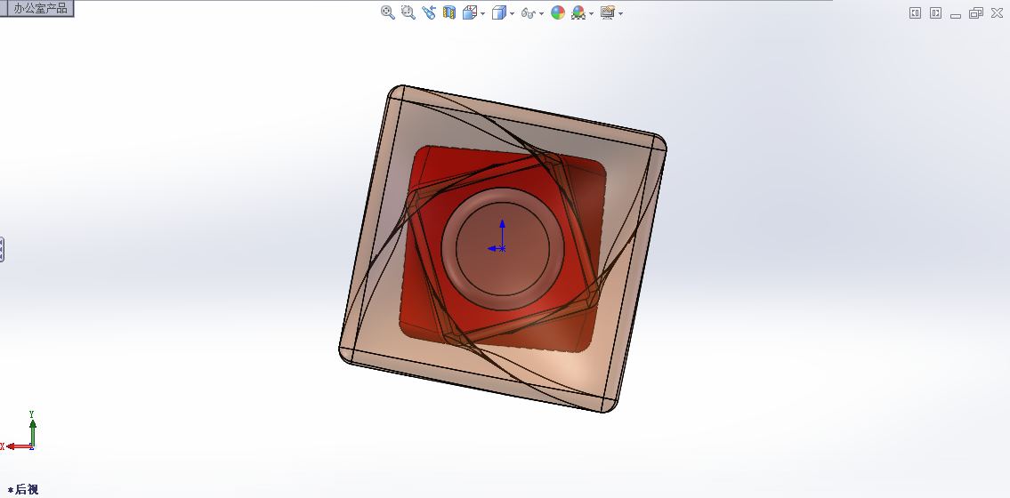Image resolution: width=1010 pixels, height=498 pixels.
Task: Click the blue origin marker in the model
Action: pyautogui.click(x=503, y=248)
